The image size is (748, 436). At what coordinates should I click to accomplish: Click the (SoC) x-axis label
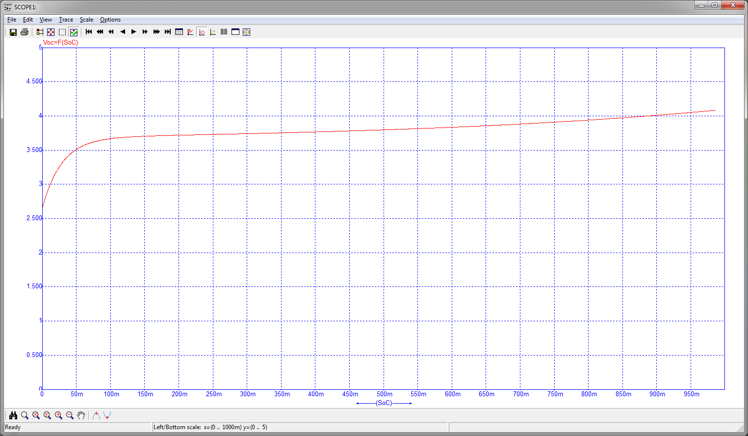click(384, 403)
